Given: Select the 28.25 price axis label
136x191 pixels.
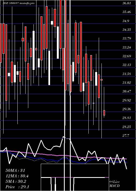Looking at the screenshot, I should click(127, 127).
